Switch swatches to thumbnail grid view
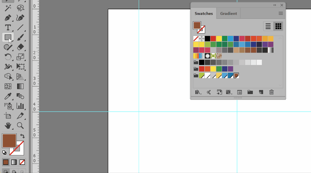Screen dimensions: 311x173 278,26
